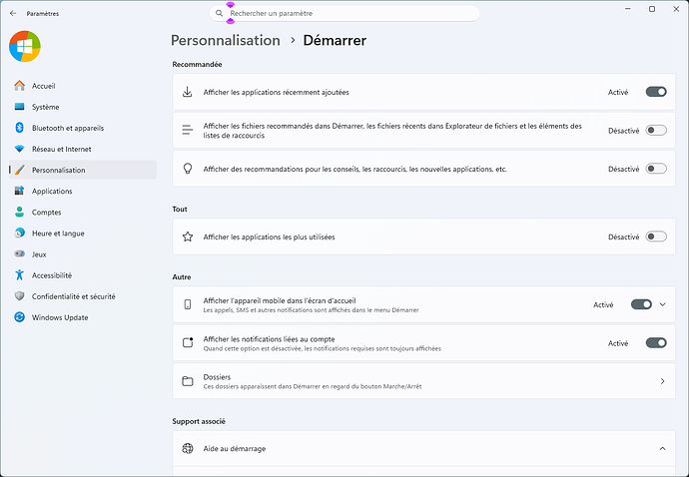Click the Réseau et Internet wifi icon
Image resolution: width=689 pixels, height=477 pixels.
pyautogui.click(x=19, y=149)
